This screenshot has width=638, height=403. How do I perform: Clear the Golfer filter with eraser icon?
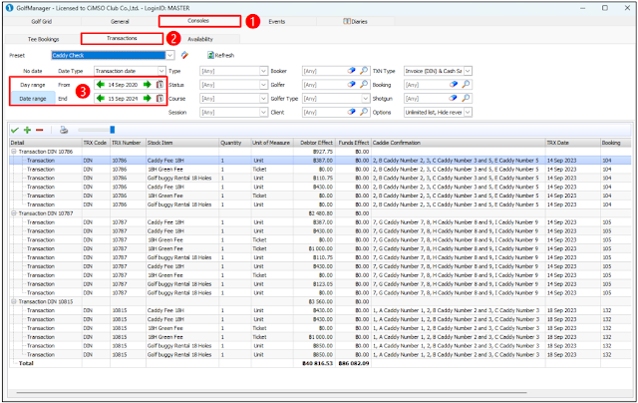point(352,84)
